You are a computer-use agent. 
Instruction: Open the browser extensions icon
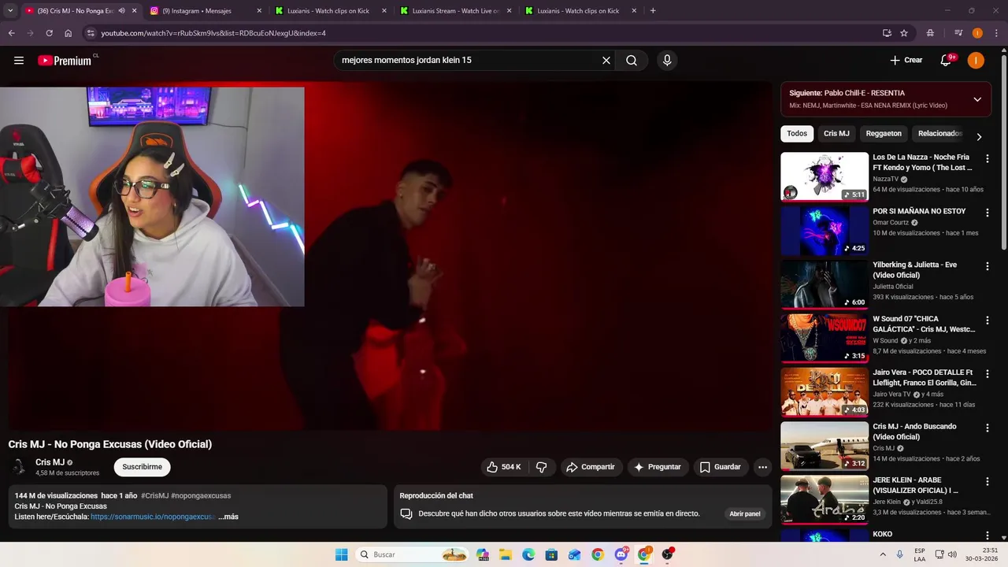[x=931, y=33]
